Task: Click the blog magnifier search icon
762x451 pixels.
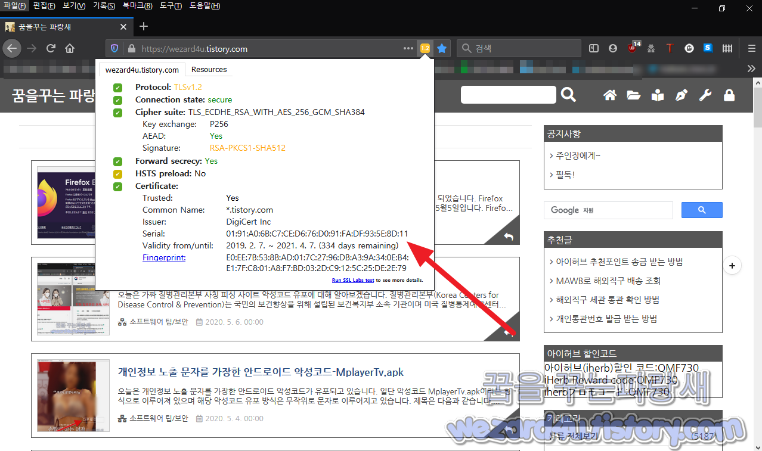Action: [569, 95]
